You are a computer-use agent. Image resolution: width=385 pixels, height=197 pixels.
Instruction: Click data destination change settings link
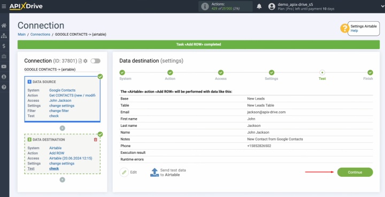[61, 163]
